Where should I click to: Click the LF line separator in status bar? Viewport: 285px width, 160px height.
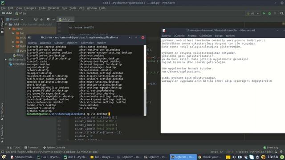coord(222,152)
